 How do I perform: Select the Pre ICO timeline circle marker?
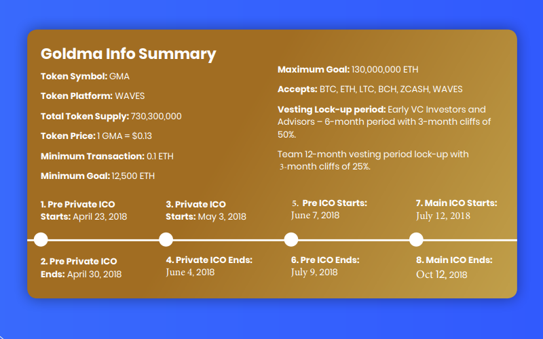pos(291,239)
